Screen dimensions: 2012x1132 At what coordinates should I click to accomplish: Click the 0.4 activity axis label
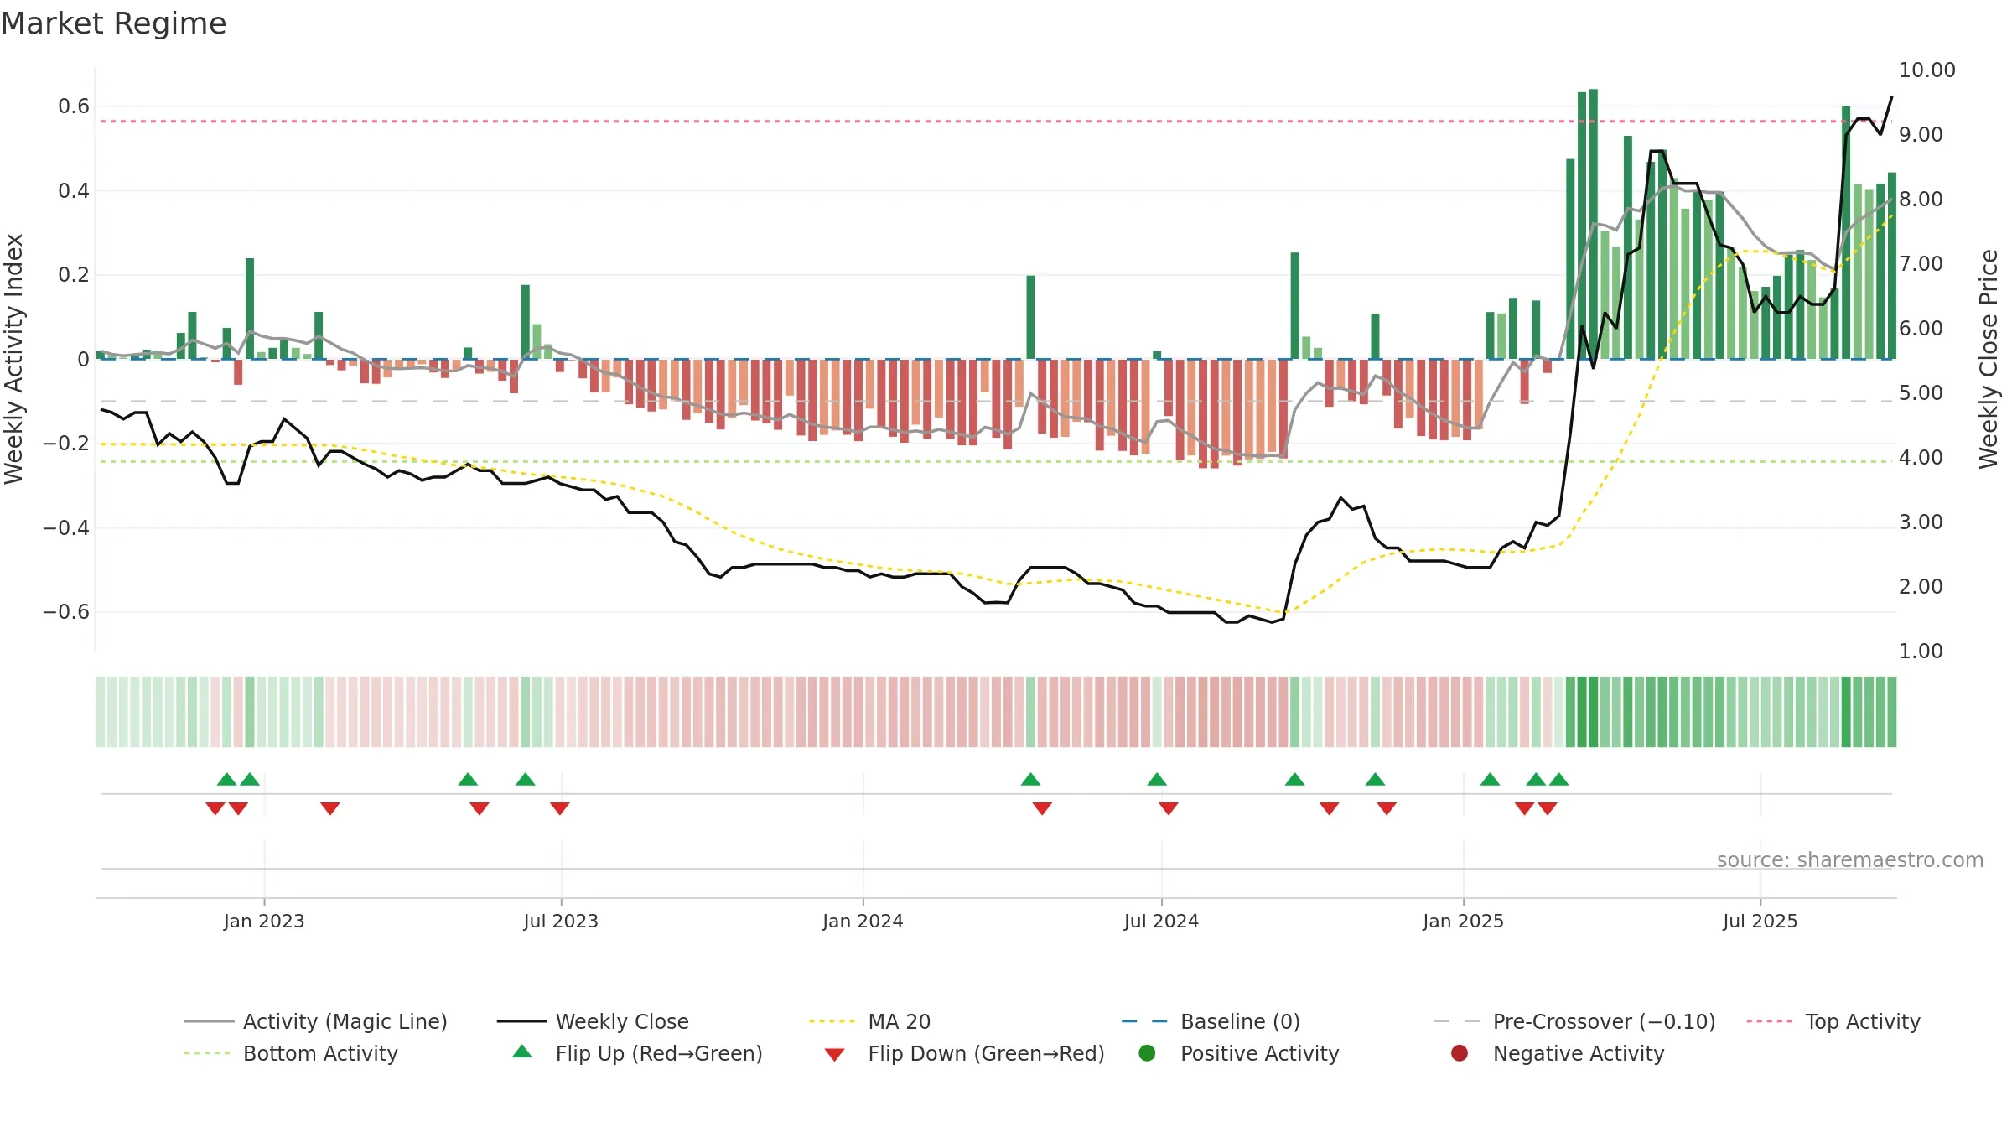(74, 191)
